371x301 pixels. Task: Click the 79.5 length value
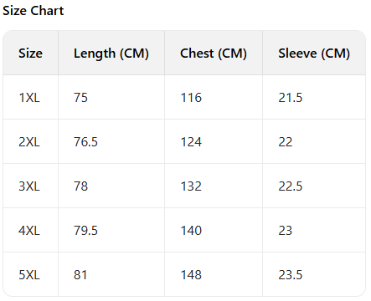click(85, 231)
